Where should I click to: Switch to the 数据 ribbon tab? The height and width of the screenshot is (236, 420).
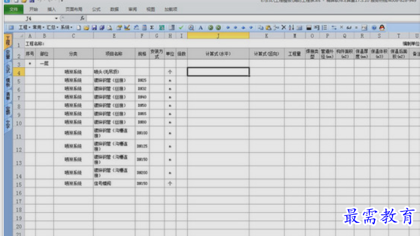click(115, 9)
